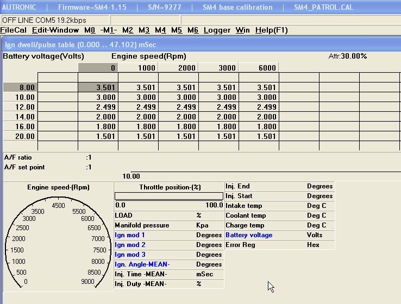Click the Inj. Time -MEAN- row
The image size is (401, 304).
[169, 274]
